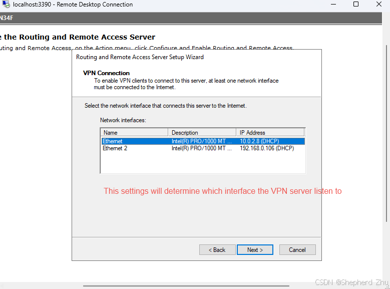Screen dimensions: 390x289
Task: Select the Ethernet interface row
Action: pyautogui.click(x=203, y=141)
